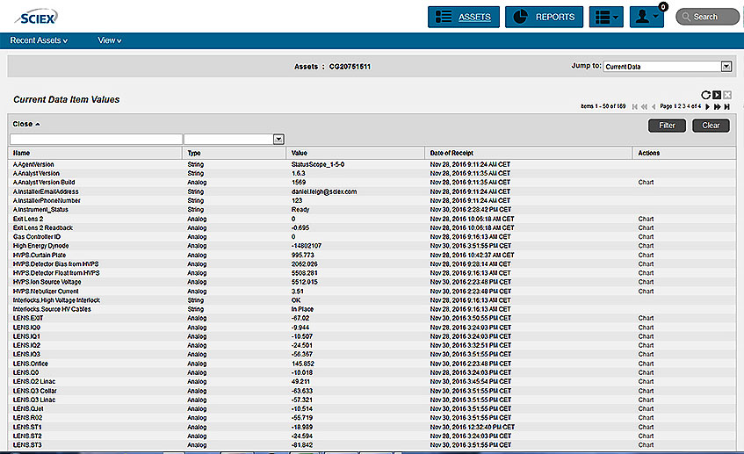Image resolution: width=744 pixels, height=454 pixels.
Task: Open the Recent Assets menu
Action: 39,40
